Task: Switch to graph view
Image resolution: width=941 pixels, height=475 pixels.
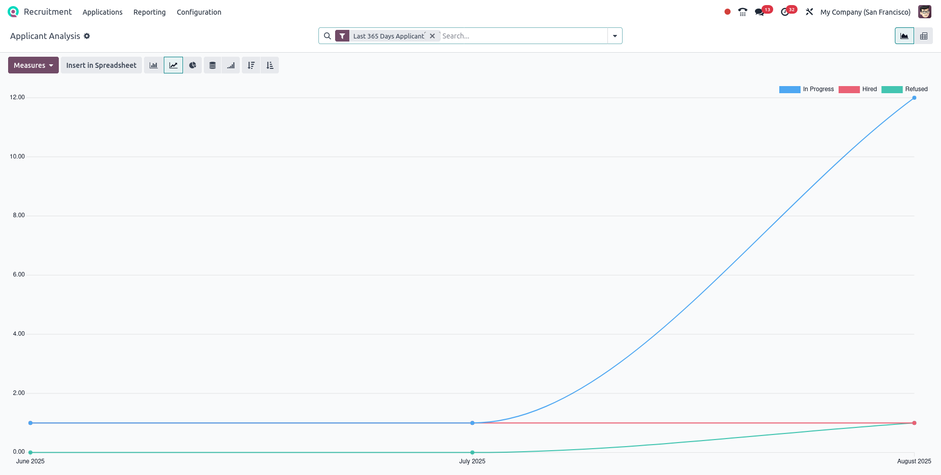Action: point(904,36)
